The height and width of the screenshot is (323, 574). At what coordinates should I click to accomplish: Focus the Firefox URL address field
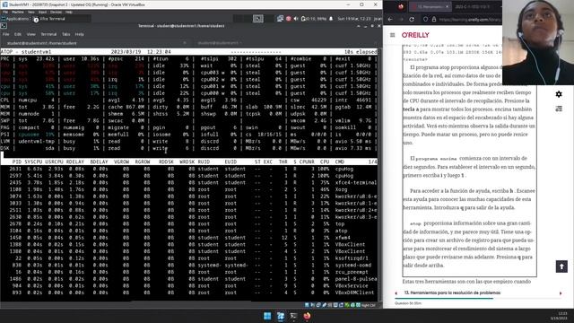(x=470, y=19)
